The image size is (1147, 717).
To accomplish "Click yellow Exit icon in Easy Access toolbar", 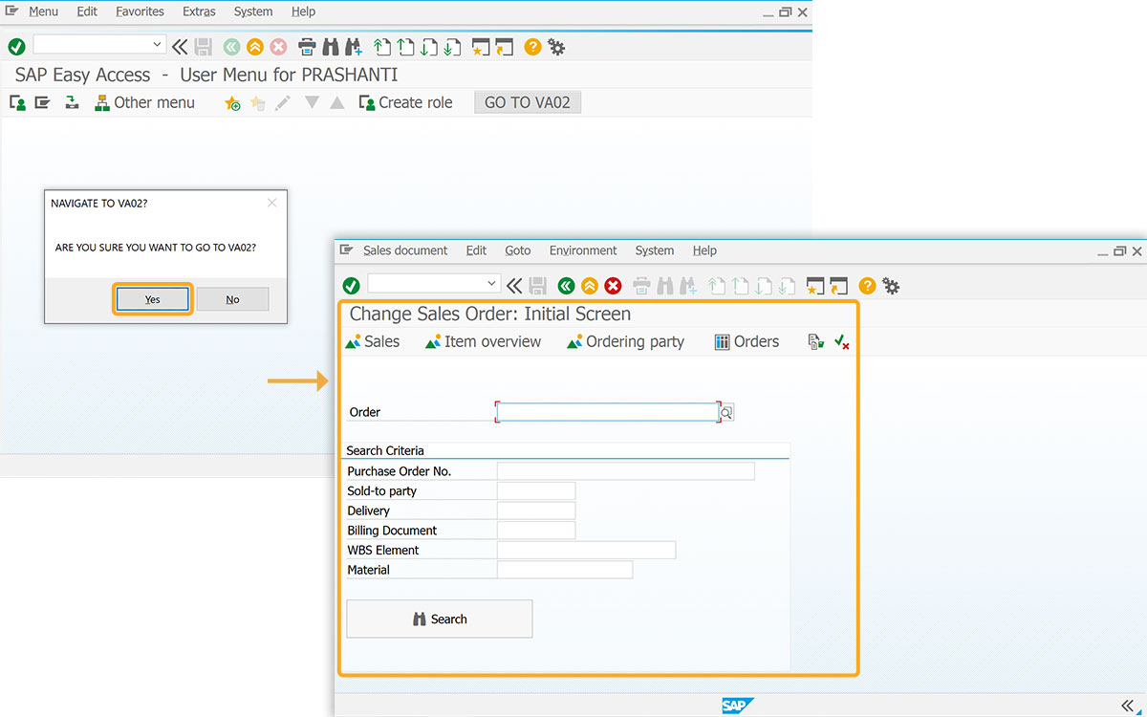I will pos(254,46).
